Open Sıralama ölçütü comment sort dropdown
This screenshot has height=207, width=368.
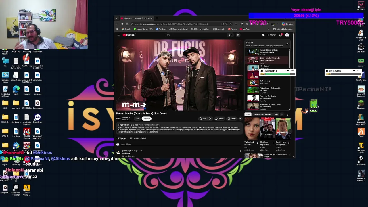tap(138, 139)
